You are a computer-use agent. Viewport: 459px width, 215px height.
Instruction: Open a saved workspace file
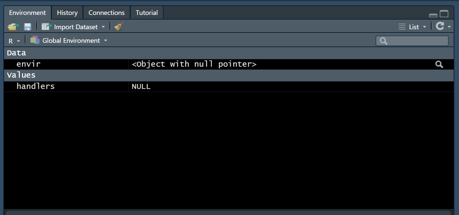click(12, 26)
